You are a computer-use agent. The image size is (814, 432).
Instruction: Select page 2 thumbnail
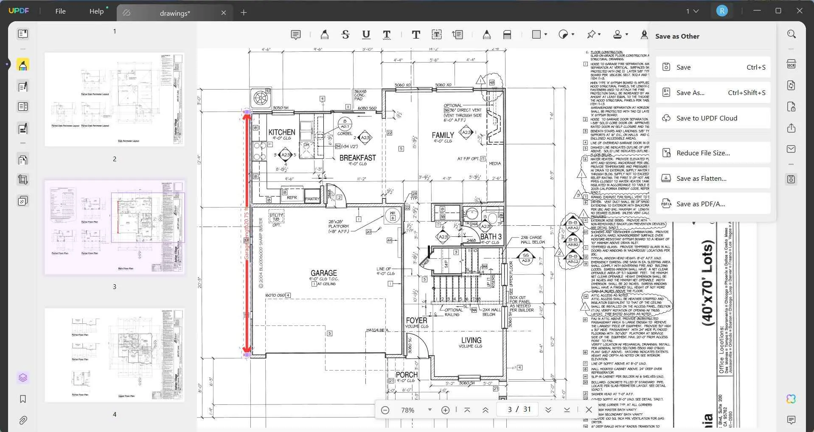coord(115,99)
